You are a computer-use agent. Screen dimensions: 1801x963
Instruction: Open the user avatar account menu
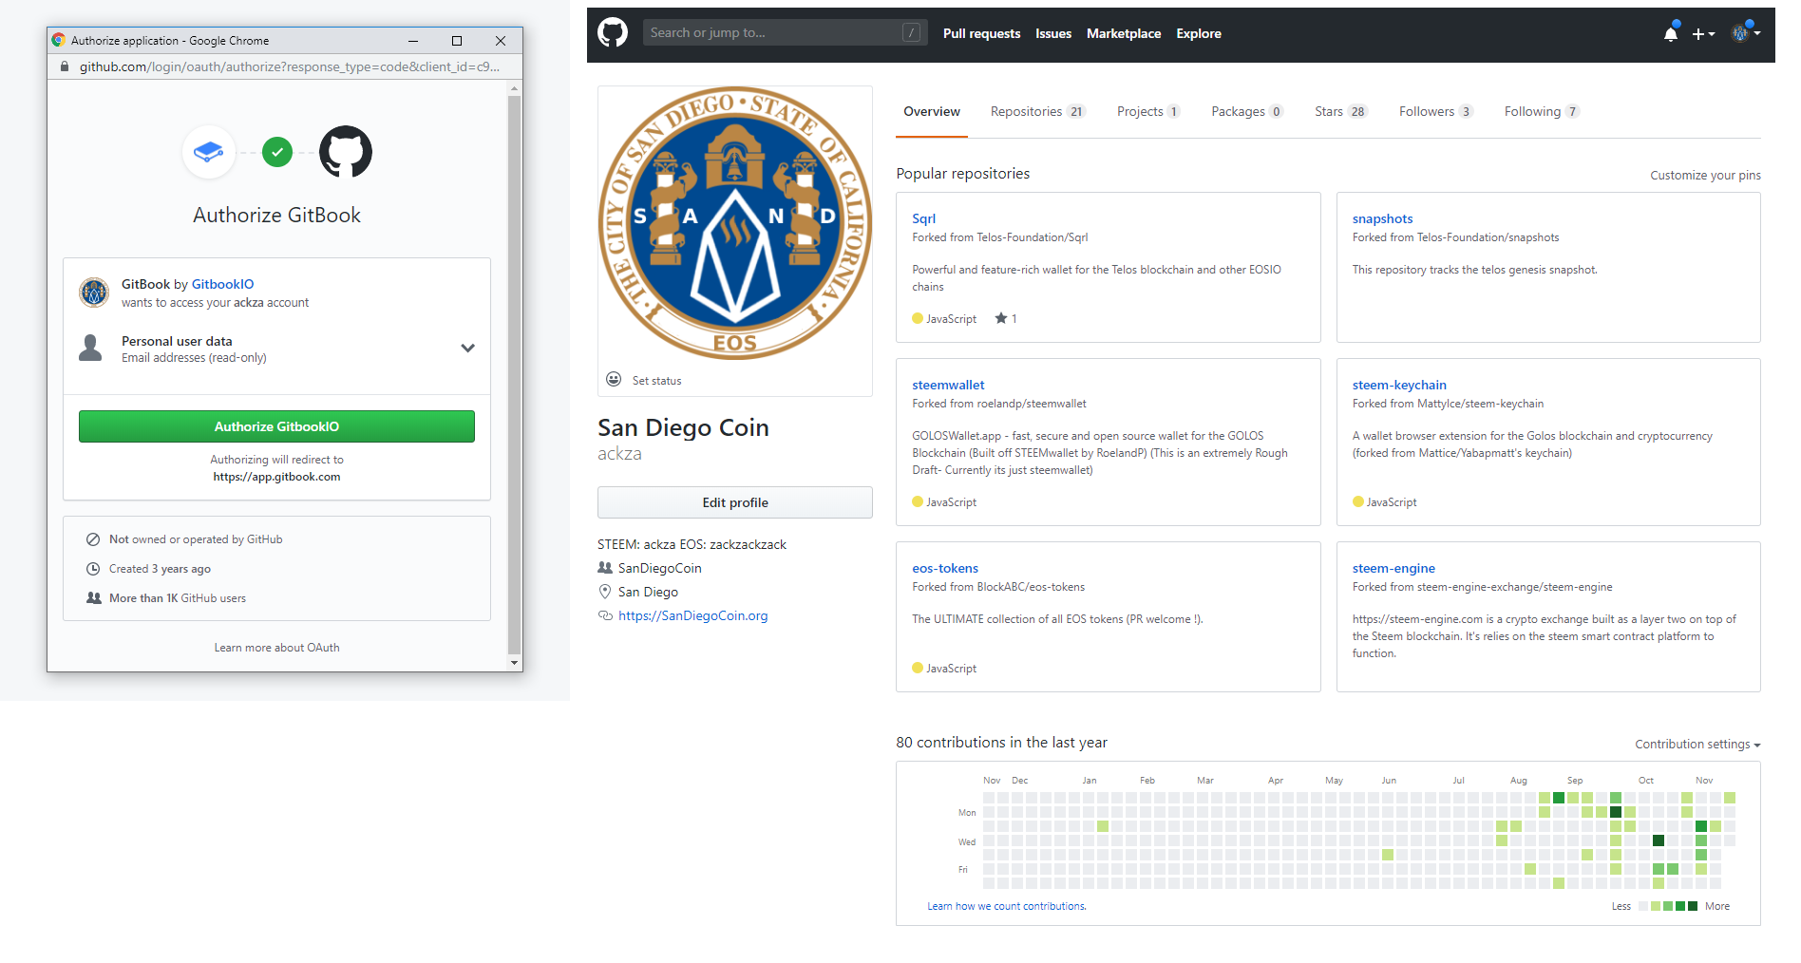pyautogui.click(x=1746, y=33)
